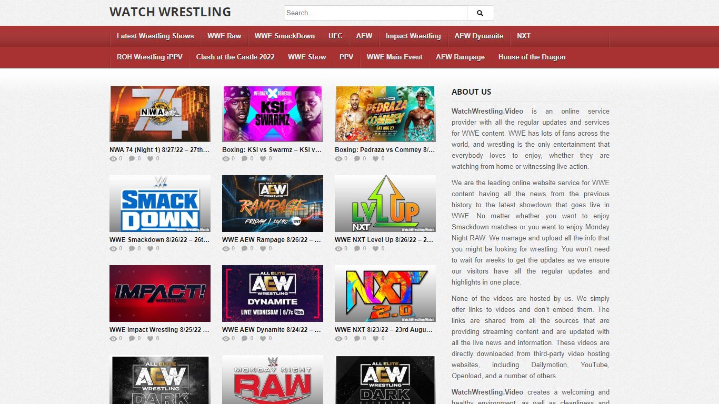Select the NXT menu item
This screenshot has width=719, height=404.
[x=524, y=36]
